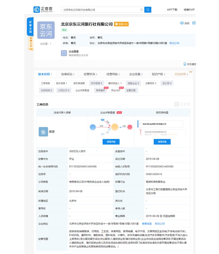The width and height of the screenshot is (219, 254).
Task: Switch to 历史信息 VIP tab
Action: point(181,74)
